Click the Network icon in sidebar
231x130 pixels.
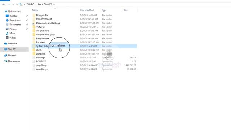coord(6,55)
